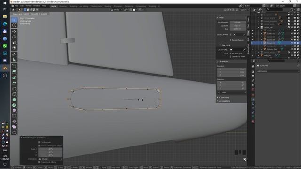
Task: Toggle Flip Normals checkbox
Action: [39, 142]
